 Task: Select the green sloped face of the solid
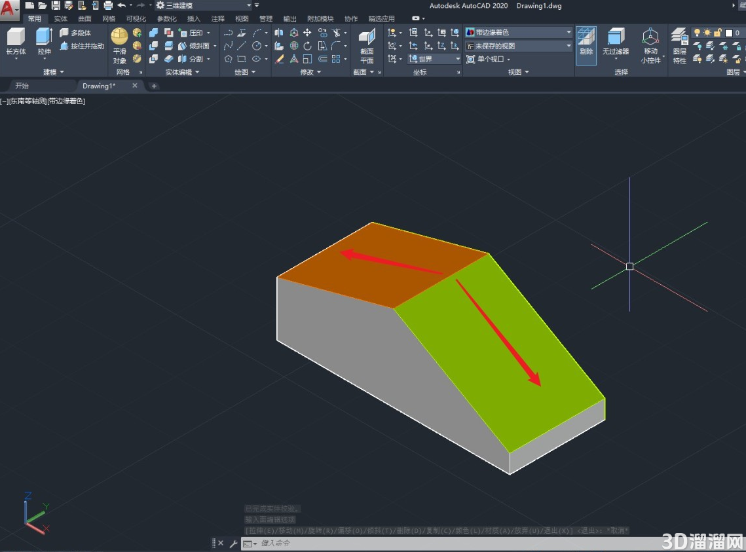[x=500, y=354]
